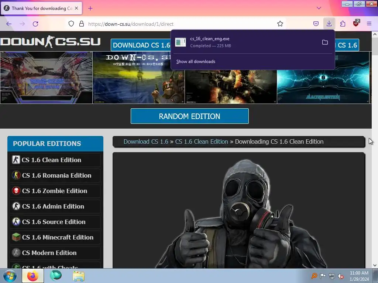Click the muted volume tray icon
Viewport: 378px width, 283px height.
click(x=340, y=276)
